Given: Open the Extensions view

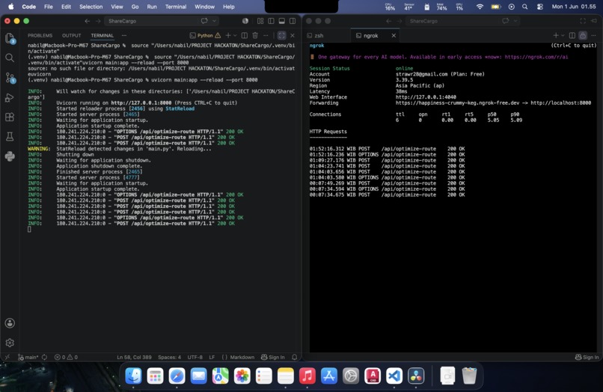Looking at the screenshot, I should tap(10, 117).
